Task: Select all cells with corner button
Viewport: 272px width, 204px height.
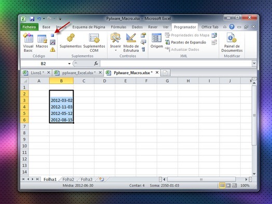Action: click(x=24, y=81)
